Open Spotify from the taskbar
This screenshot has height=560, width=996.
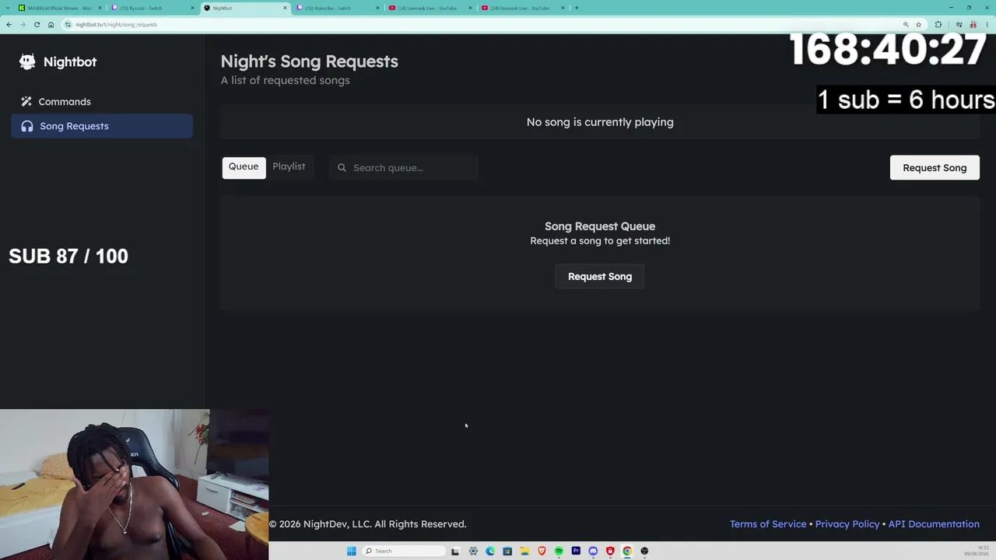(559, 551)
